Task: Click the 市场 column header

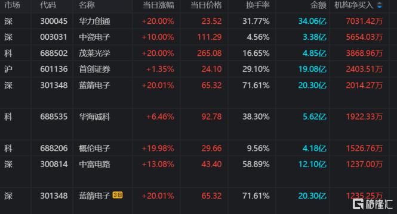Action: point(12,5)
